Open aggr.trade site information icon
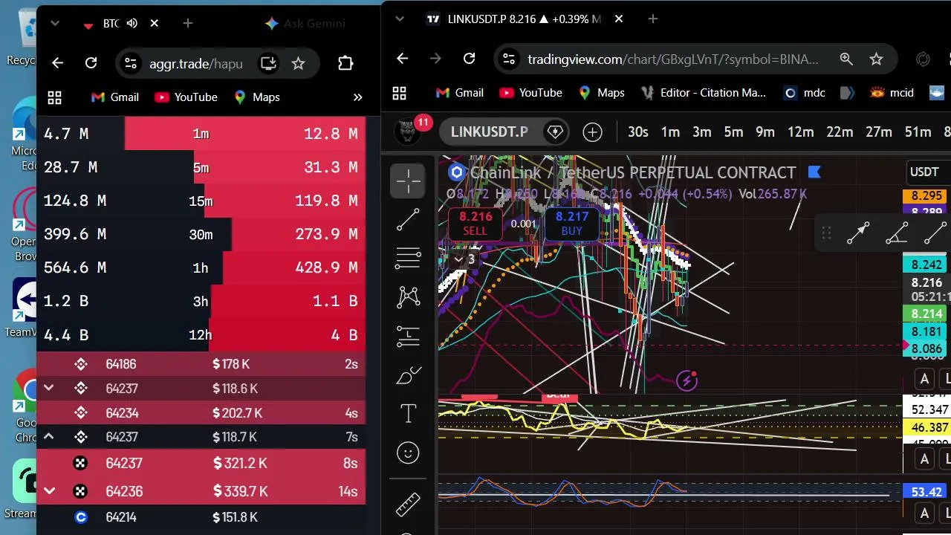 [130, 64]
